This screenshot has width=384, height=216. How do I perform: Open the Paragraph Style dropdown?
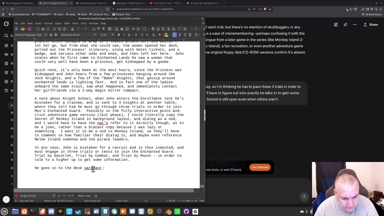46,35
